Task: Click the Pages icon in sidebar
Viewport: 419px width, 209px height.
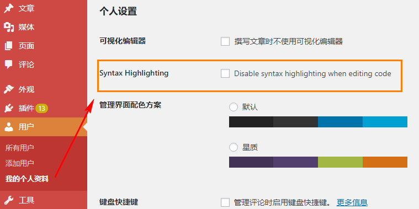Action: click(x=9, y=46)
